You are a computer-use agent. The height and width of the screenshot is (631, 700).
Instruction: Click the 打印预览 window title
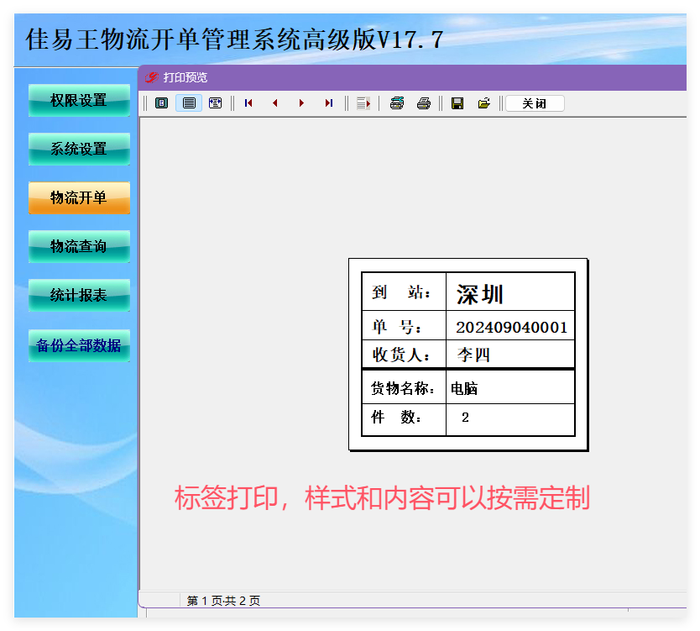pos(185,77)
